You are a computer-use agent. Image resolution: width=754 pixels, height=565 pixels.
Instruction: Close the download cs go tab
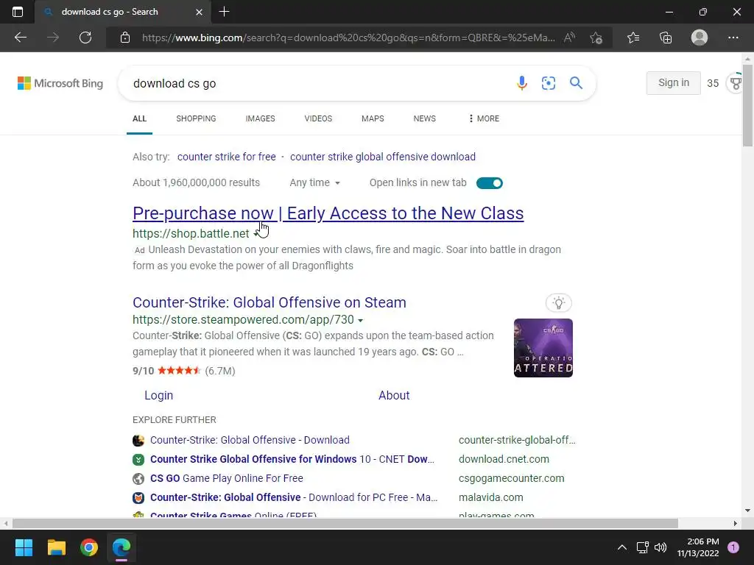[199, 12]
